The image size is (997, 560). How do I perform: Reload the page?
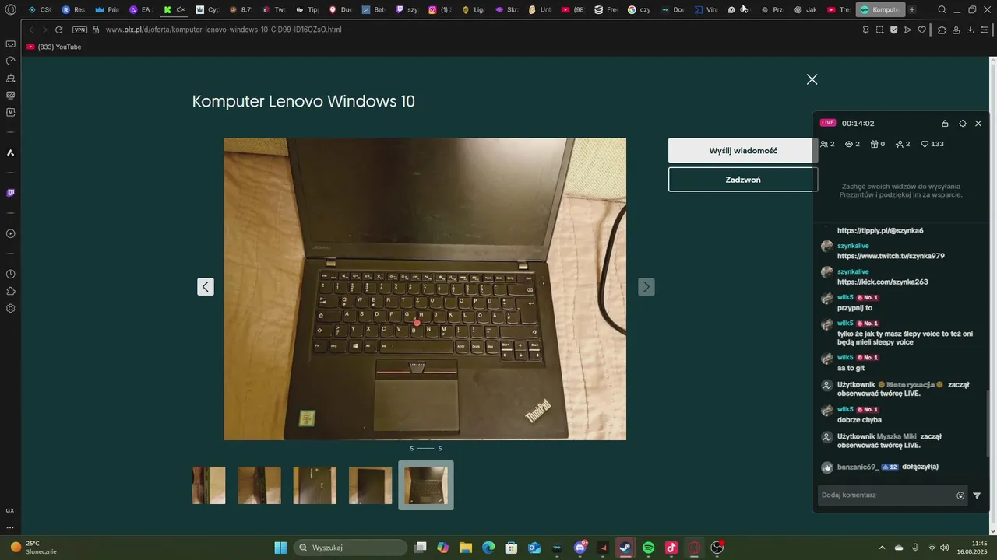click(x=58, y=30)
